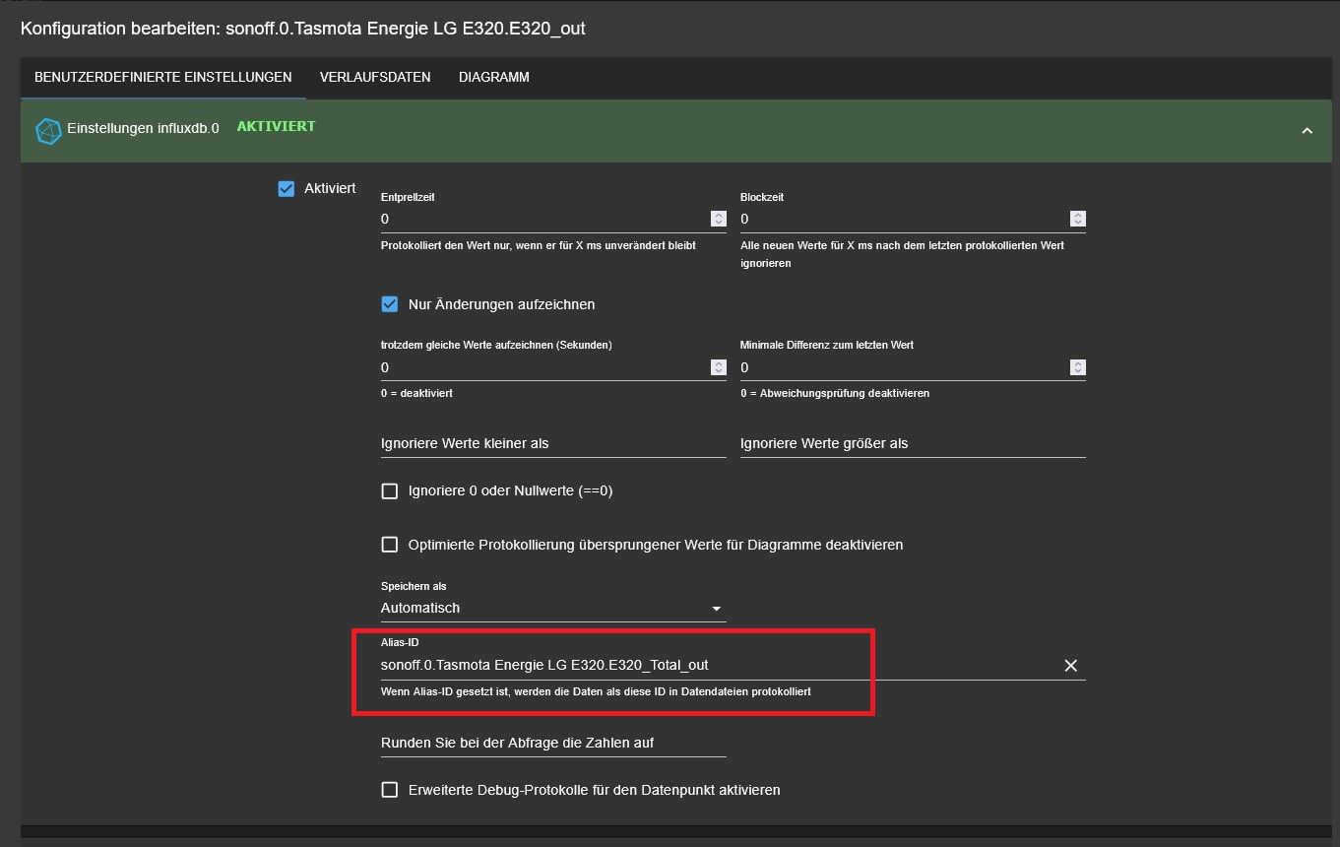Open the Diagramm tab
1340x847 pixels.
493,77
